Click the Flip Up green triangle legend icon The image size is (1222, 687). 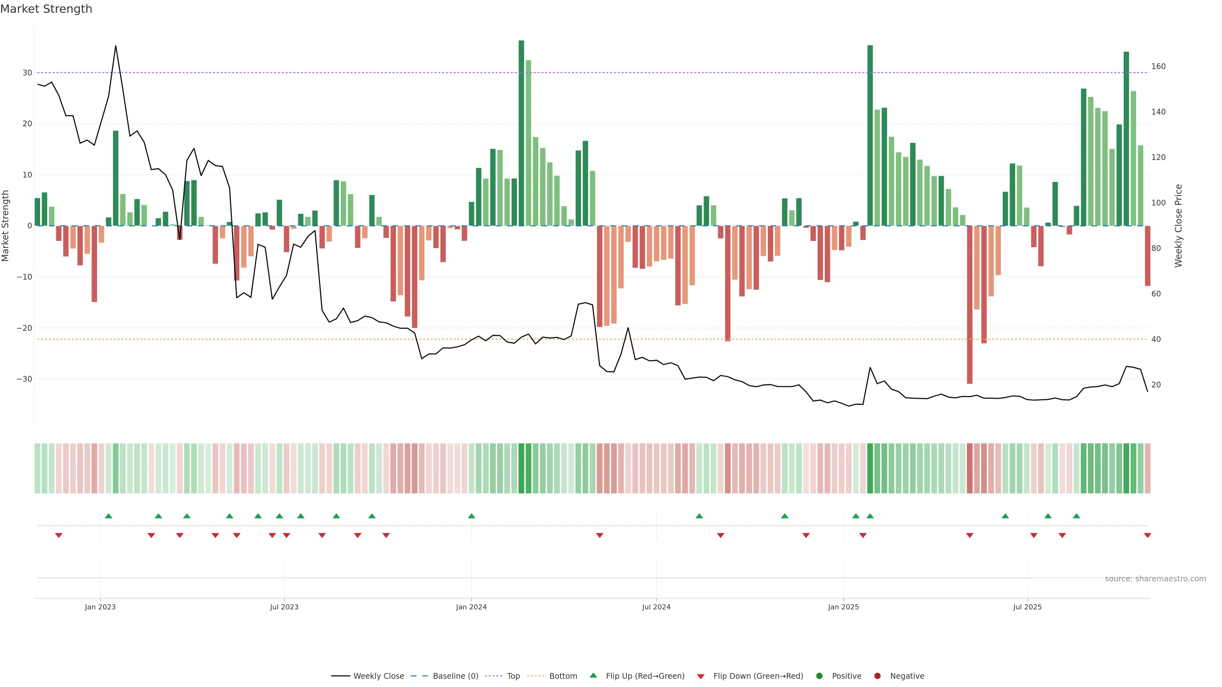click(x=593, y=675)
